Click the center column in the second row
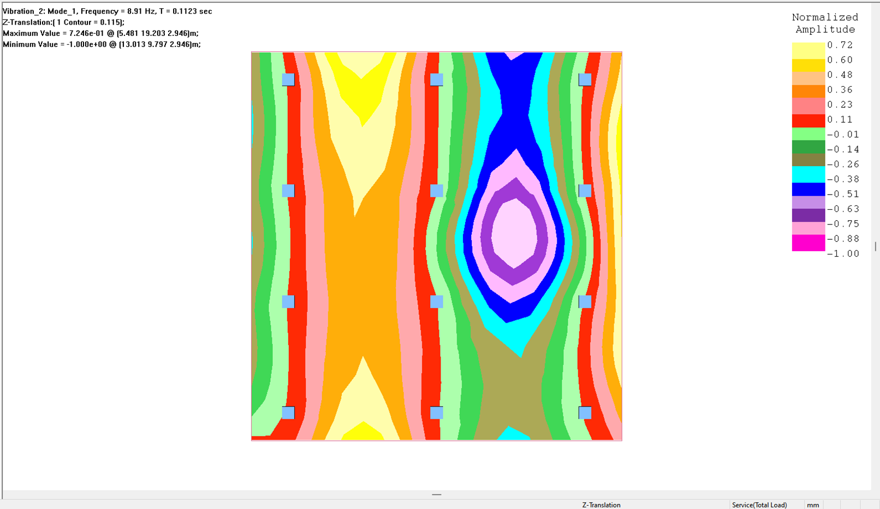The height and width of the screenshot is (509, 880). click(x=436, y=191)
